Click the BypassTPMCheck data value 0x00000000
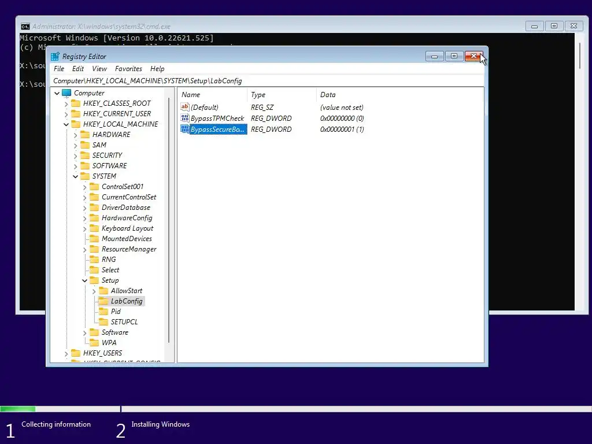Viewport: 592px width, 444px height. (x=342, y=118)
